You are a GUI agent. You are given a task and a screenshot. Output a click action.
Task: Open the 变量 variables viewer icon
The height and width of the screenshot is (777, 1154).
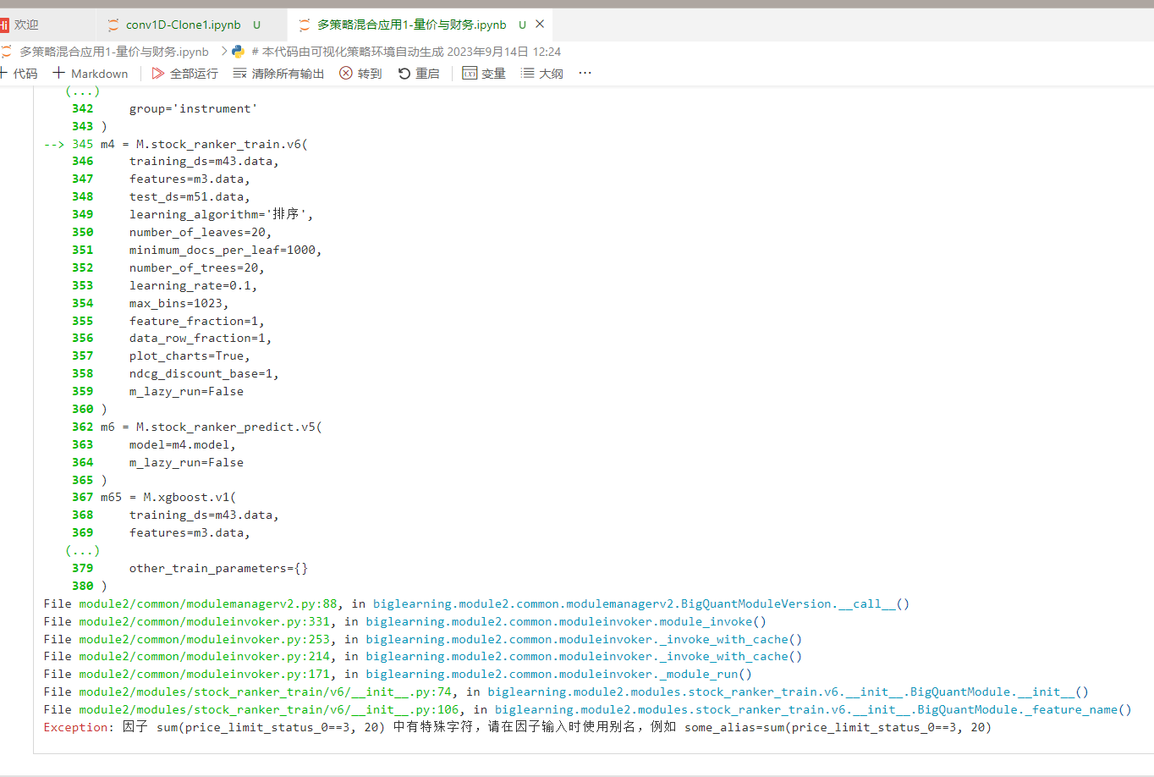point(470,74)
